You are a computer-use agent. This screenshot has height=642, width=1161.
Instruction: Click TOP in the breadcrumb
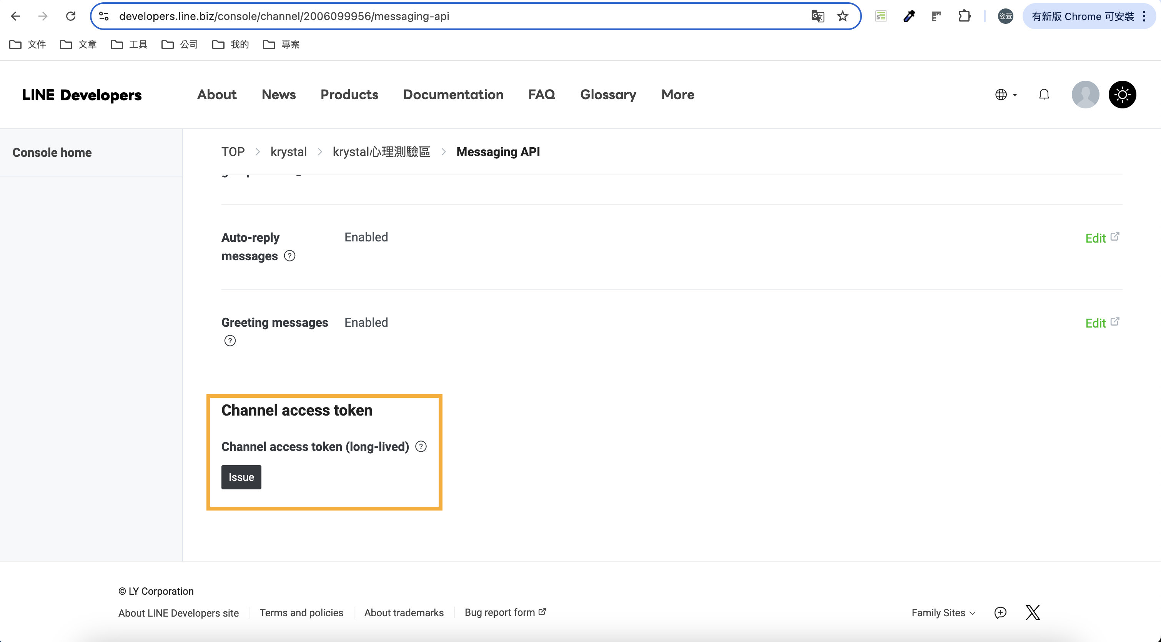233,152
